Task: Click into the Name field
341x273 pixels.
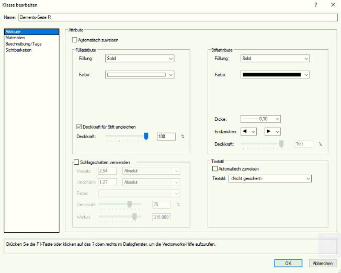Action: point(178,17)
